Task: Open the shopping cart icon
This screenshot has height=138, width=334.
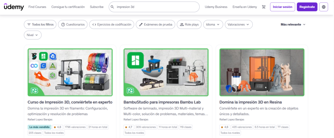Action: click(x=264, y=7)
